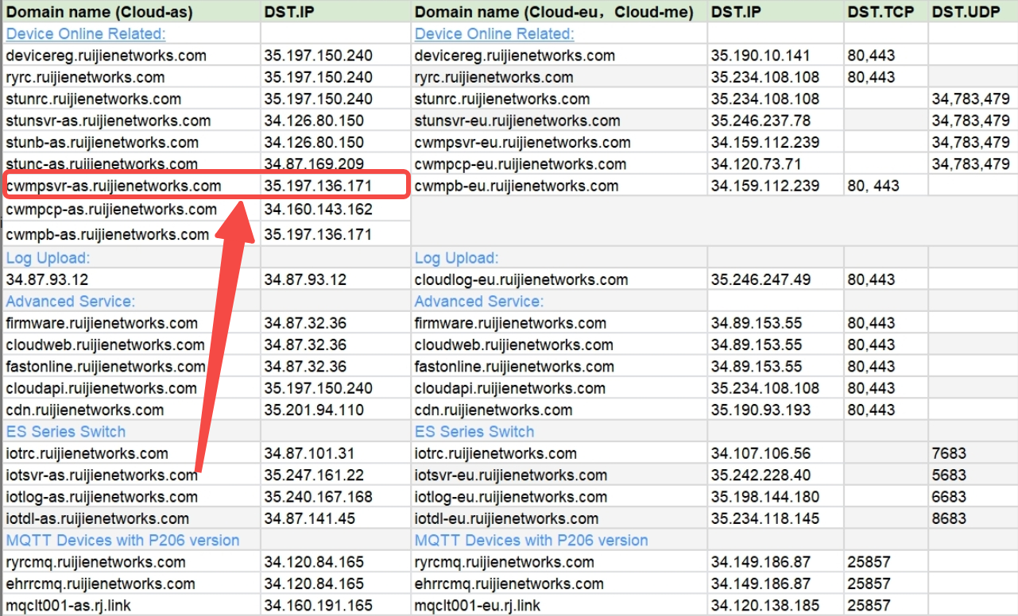
Task: Select cell iotlog-eu.ruijienetworks.com
Action: 559,497
